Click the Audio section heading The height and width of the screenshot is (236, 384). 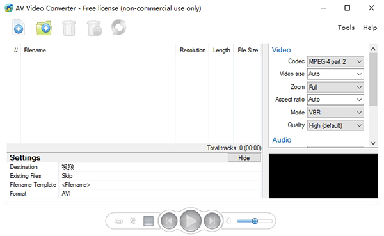click(x=282, y=140)
